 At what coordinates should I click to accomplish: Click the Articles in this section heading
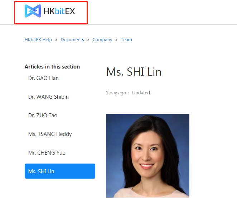[x=52, y=67]
